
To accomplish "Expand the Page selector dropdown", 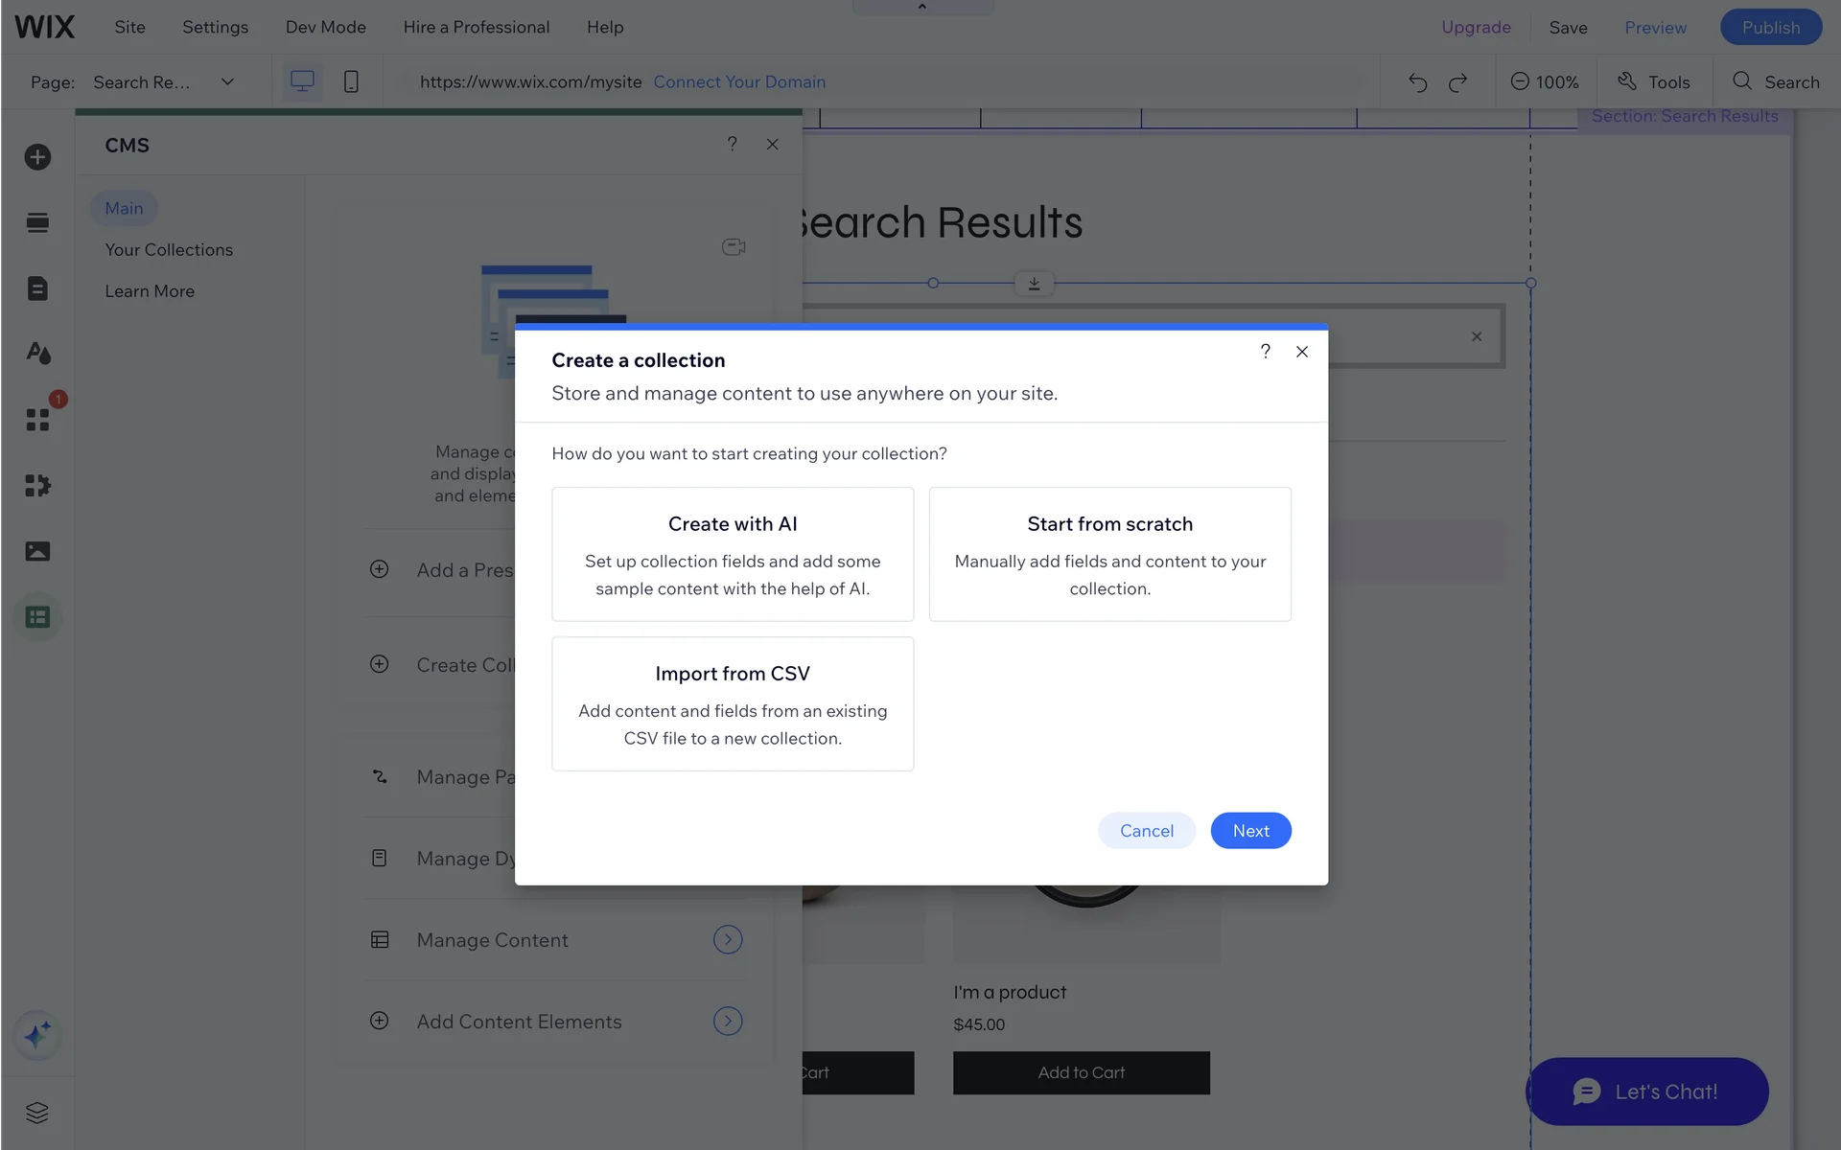I will tap(227, 82).
